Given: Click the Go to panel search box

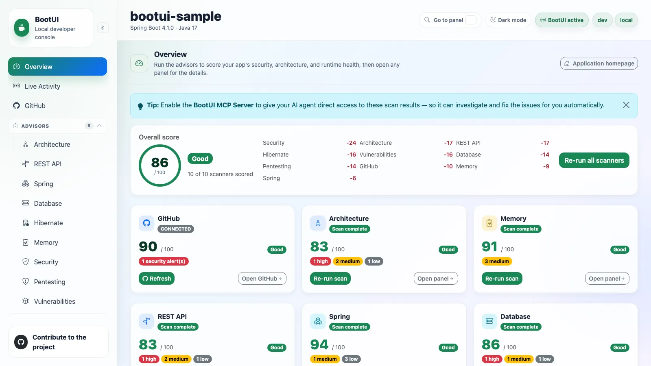Looking at the screenshot, I should (x=450, y=20).
